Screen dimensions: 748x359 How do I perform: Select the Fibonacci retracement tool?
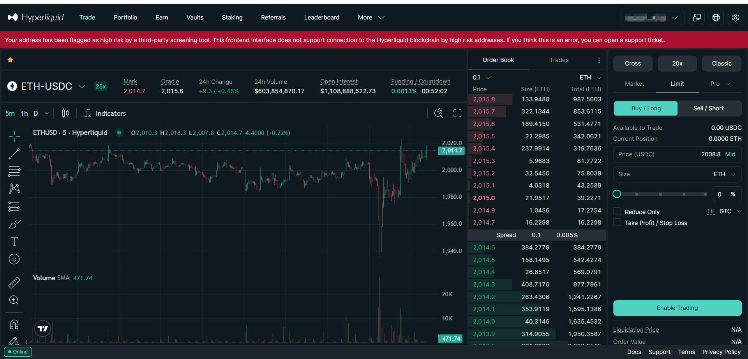coord(14,171)
